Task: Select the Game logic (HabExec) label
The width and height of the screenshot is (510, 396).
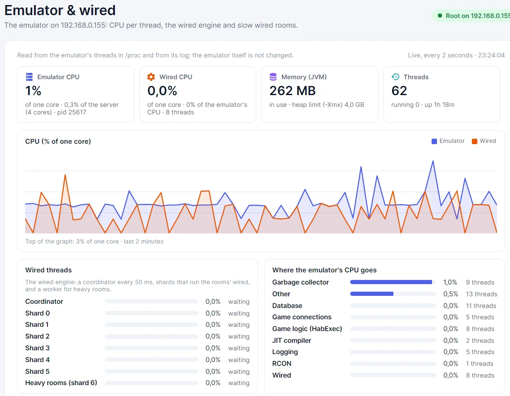Action: pyautogui.click(x=307, y=329)
